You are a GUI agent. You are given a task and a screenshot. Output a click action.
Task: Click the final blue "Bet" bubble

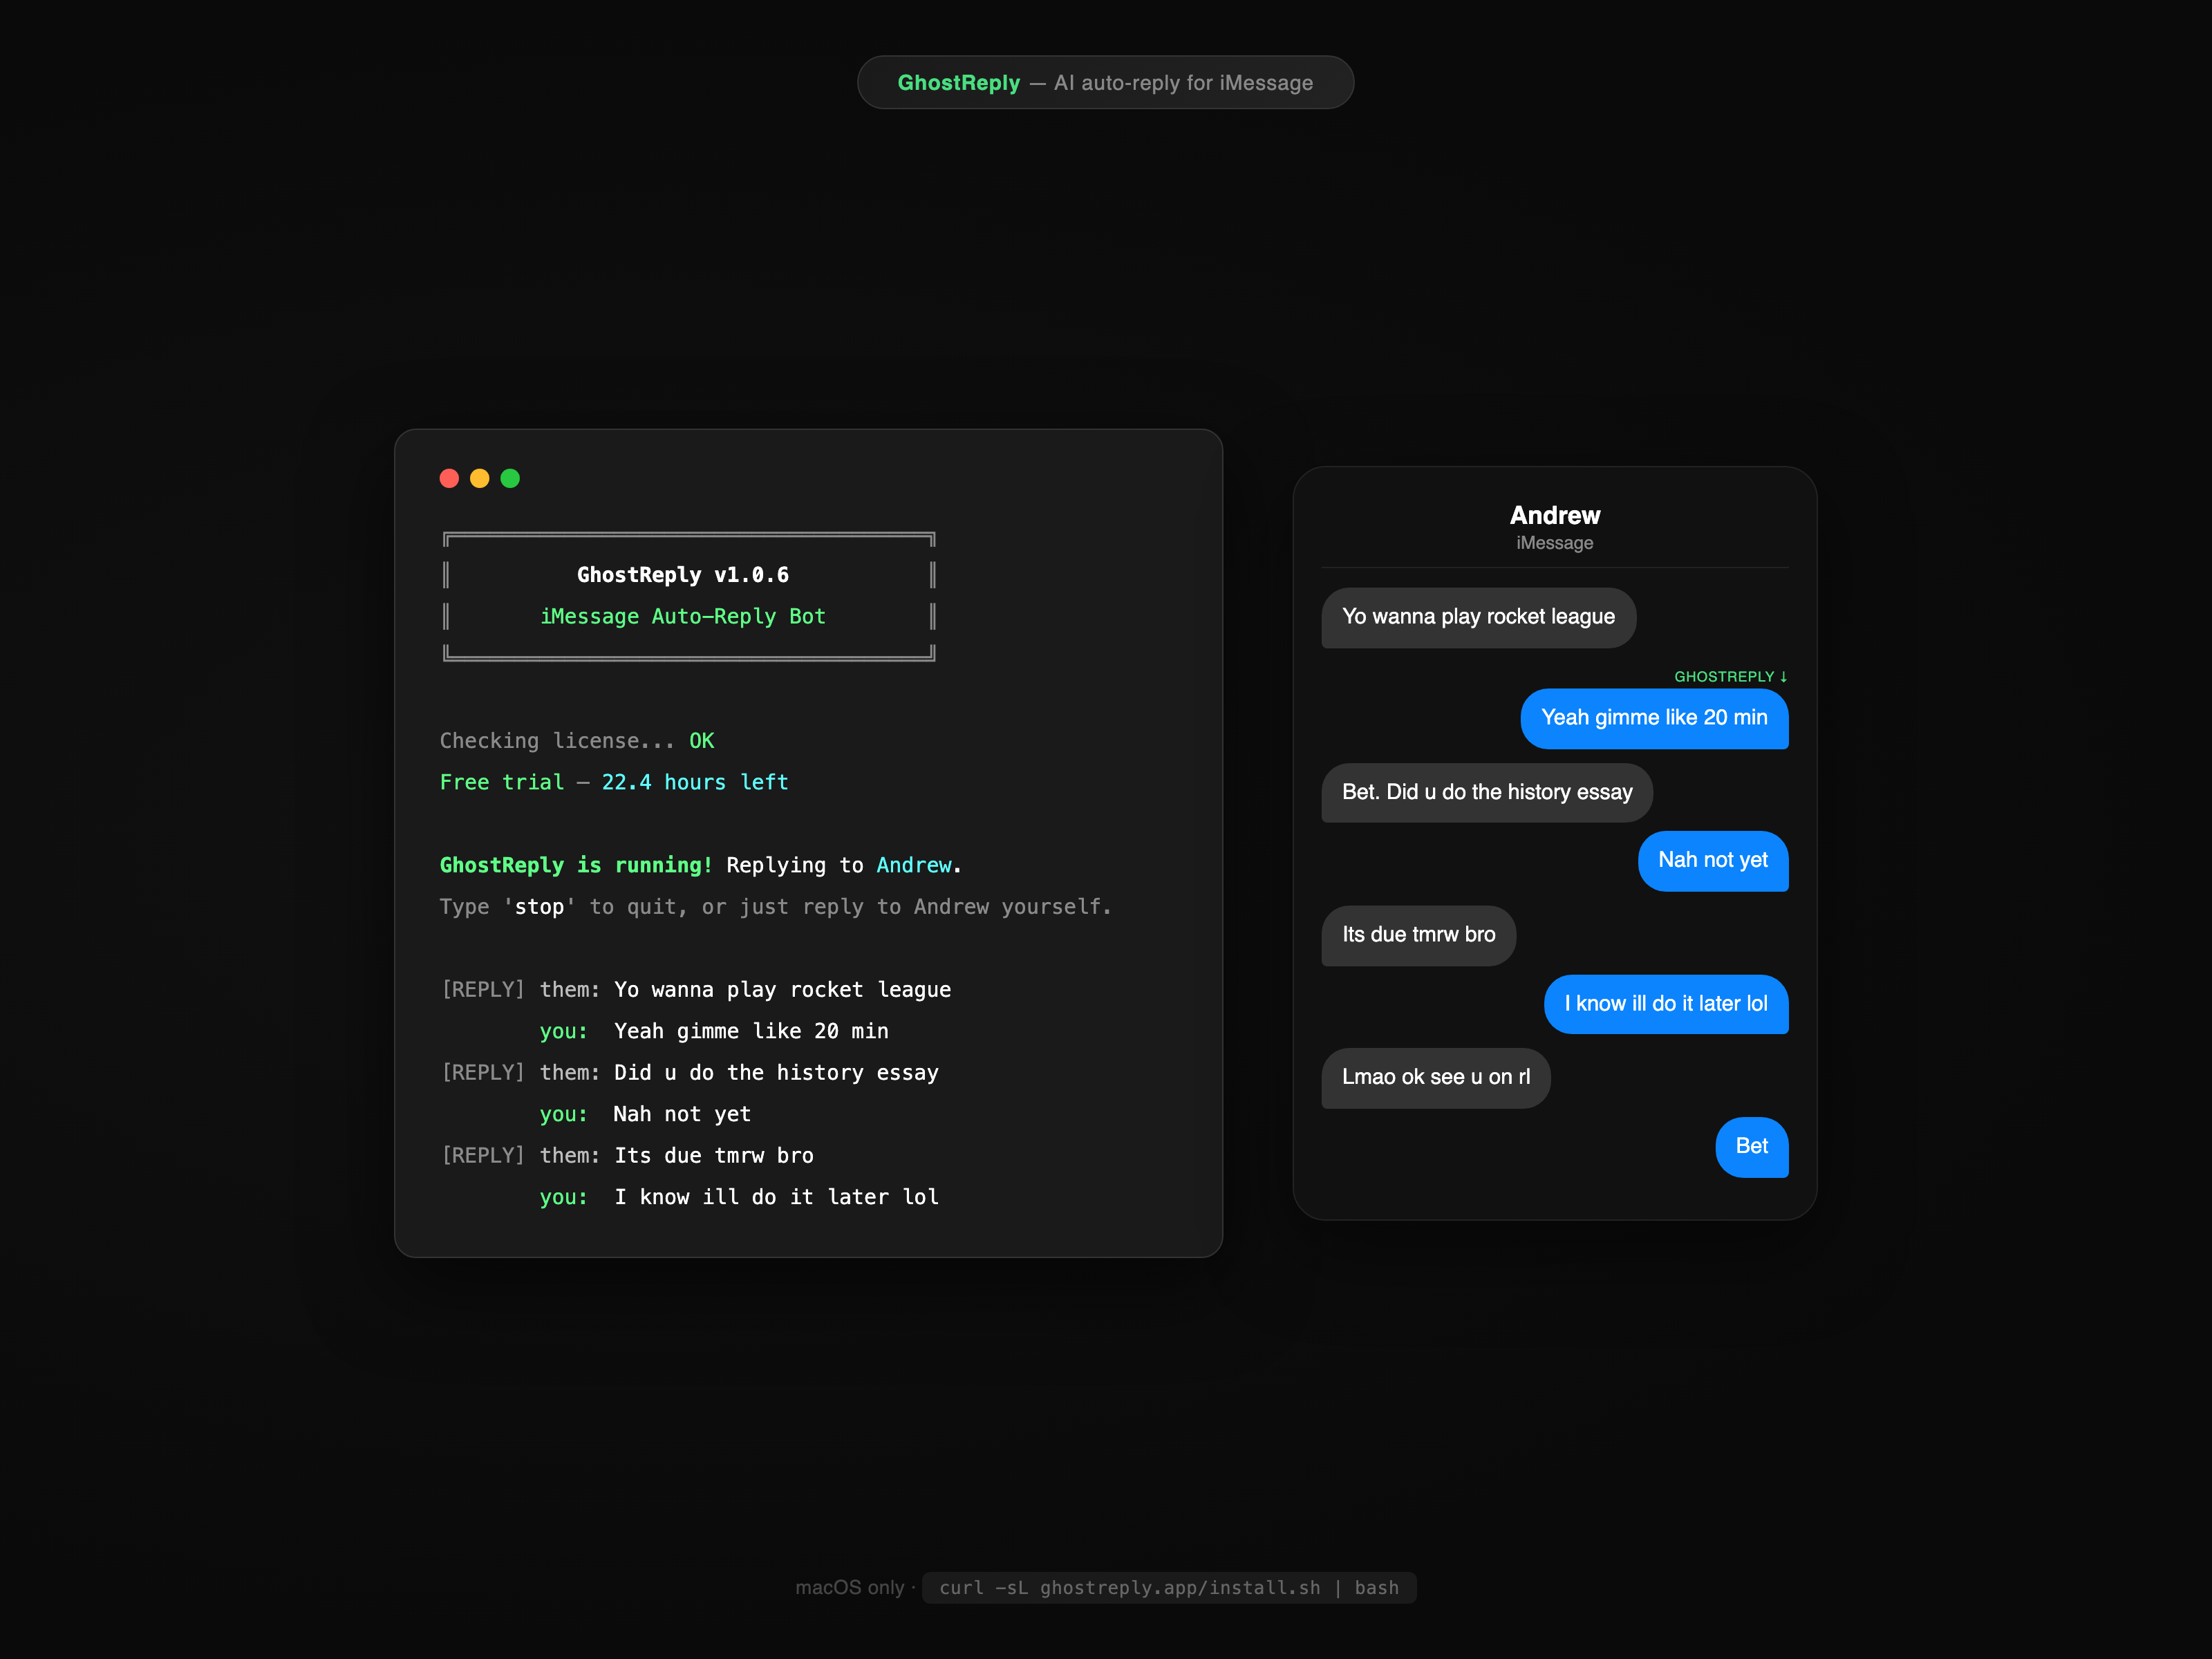[1751, 1146]
